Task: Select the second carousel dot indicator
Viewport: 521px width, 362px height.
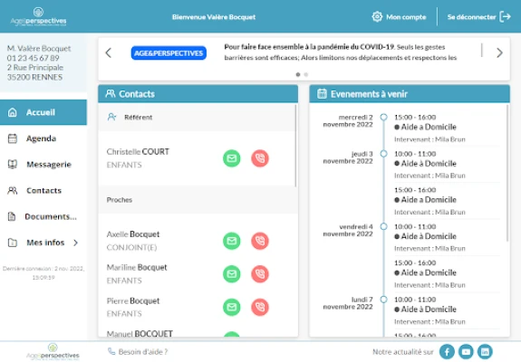Action: 306,74
